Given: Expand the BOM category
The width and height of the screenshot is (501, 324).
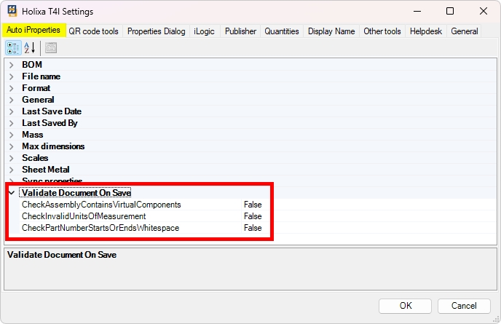Looking at the screenshot, I should pos(12,65).
